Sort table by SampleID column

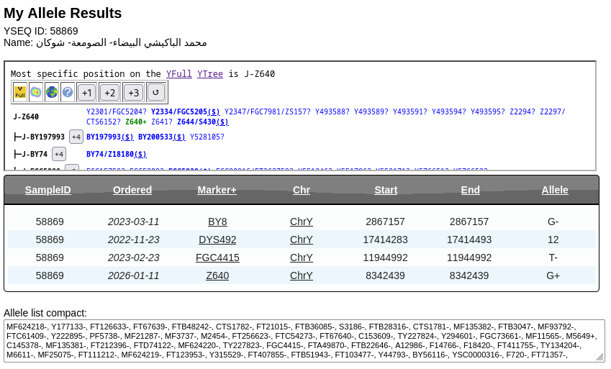[x=48, y=190]
